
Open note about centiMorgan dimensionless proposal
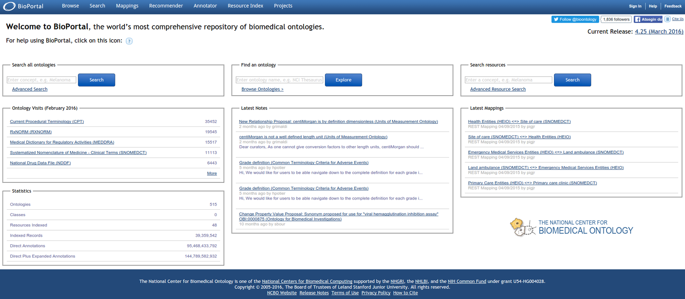point(338,122)
